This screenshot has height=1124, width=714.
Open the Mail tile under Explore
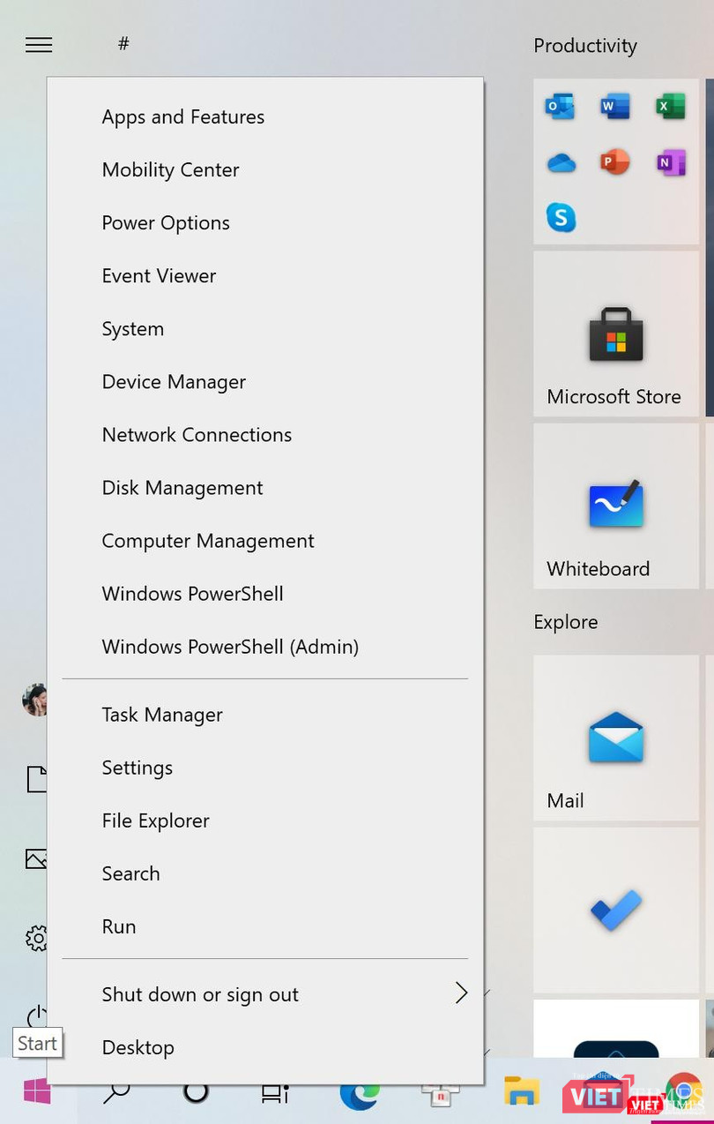pyautogui.click(x=616, y=738)
